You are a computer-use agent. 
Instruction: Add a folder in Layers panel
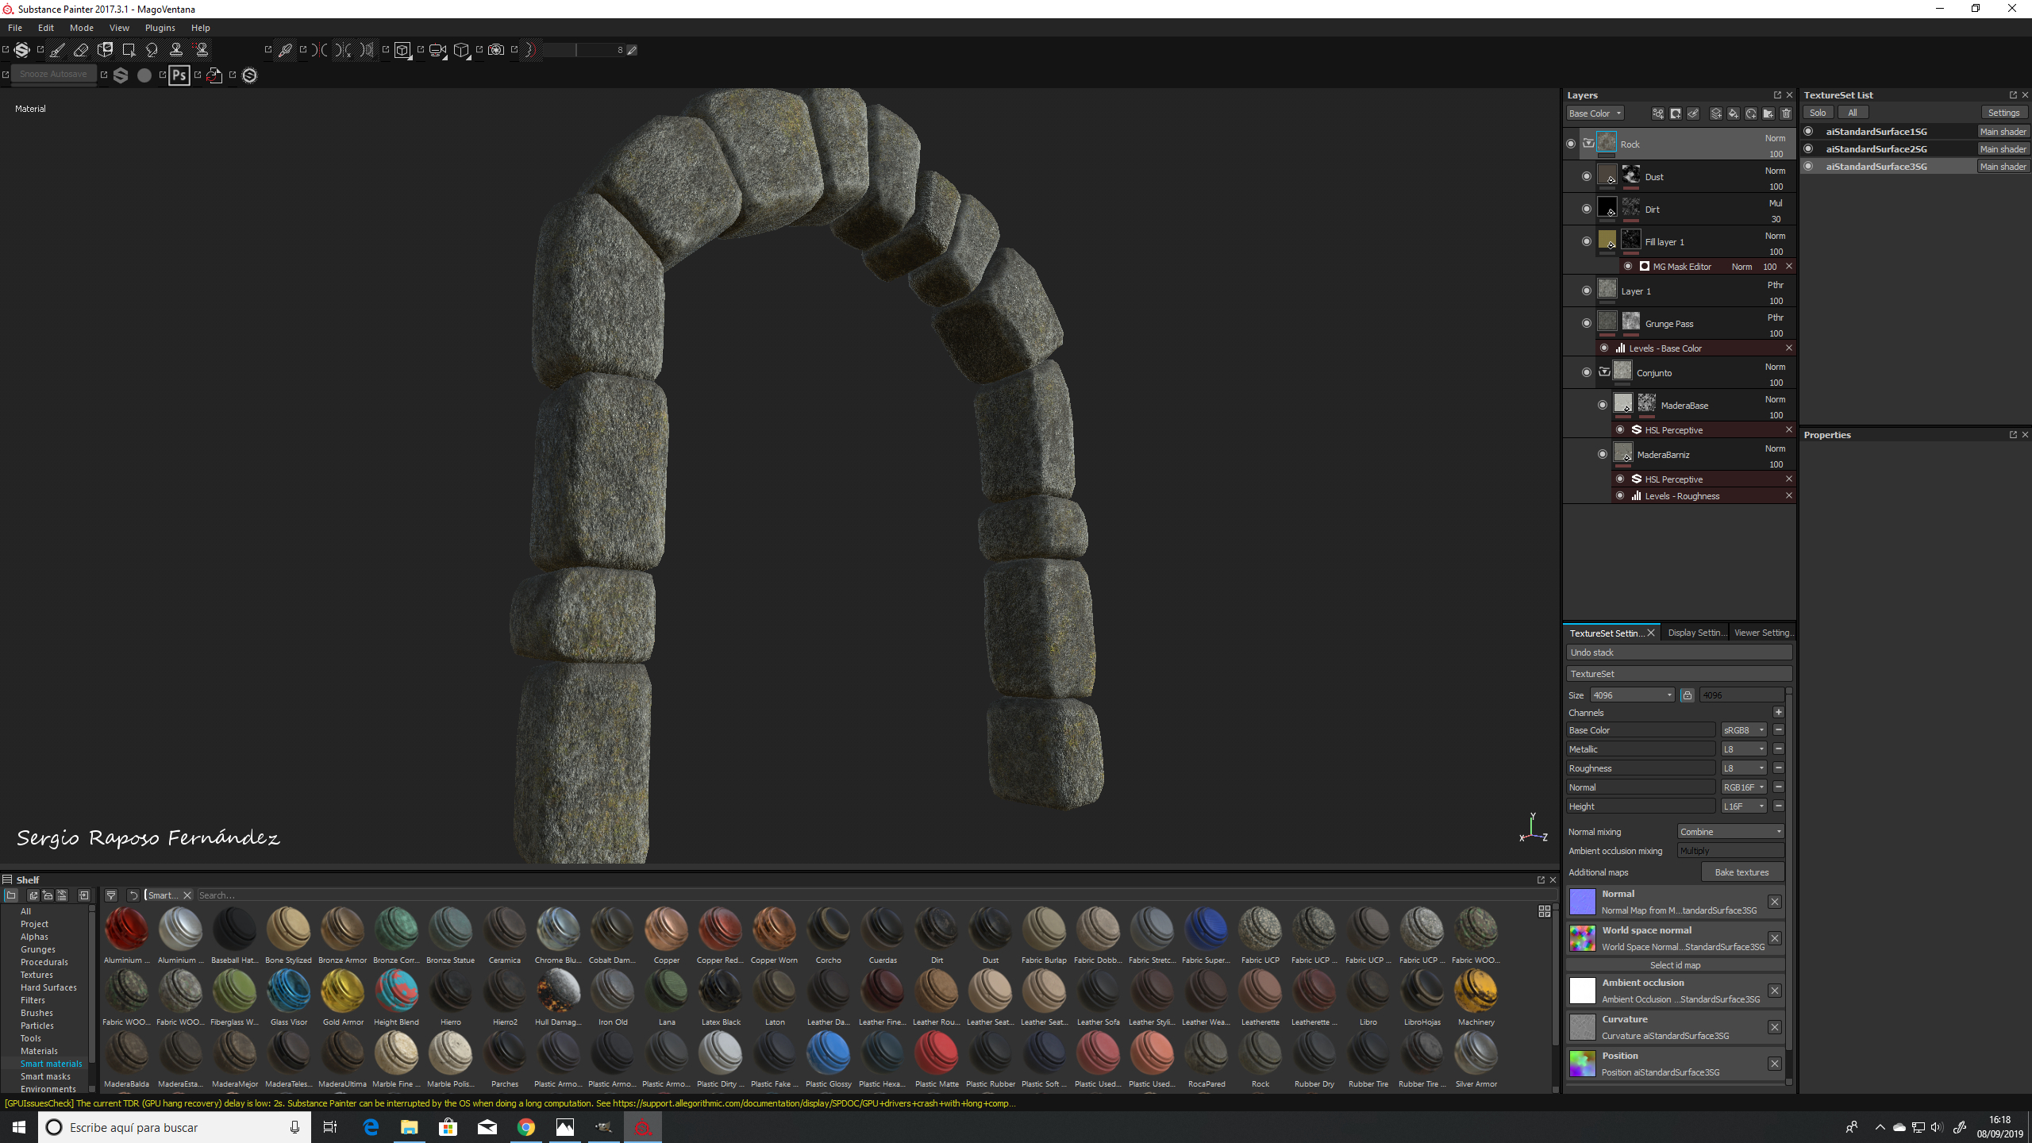[x=1768, y=114]
